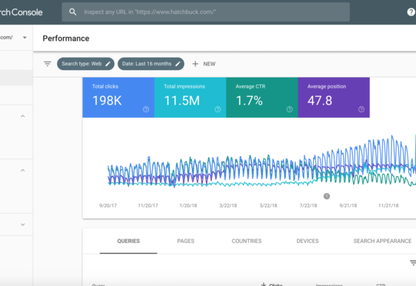Click the URL inspection search field

pyautogui.click(x=205, y=12)
